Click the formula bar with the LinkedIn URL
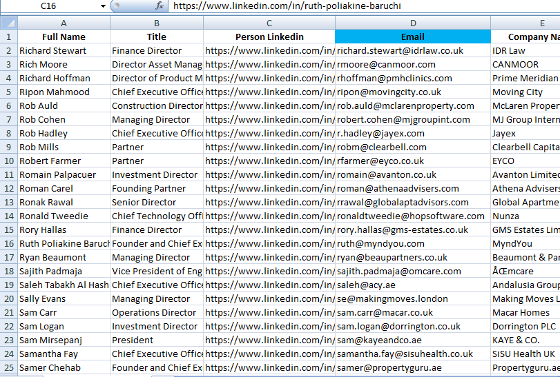Image resolution: width=560 pixels, height=377 pixels. [365, 6]
